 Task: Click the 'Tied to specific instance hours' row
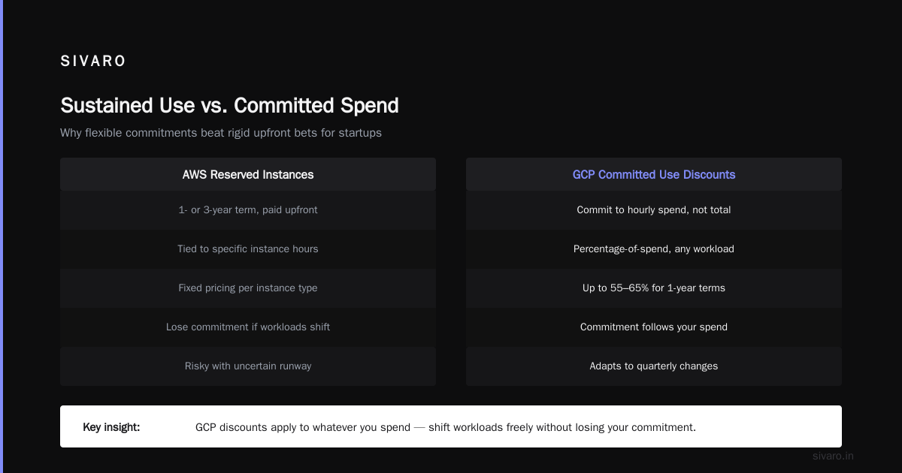pyautogui.click(x=248, y=249)
